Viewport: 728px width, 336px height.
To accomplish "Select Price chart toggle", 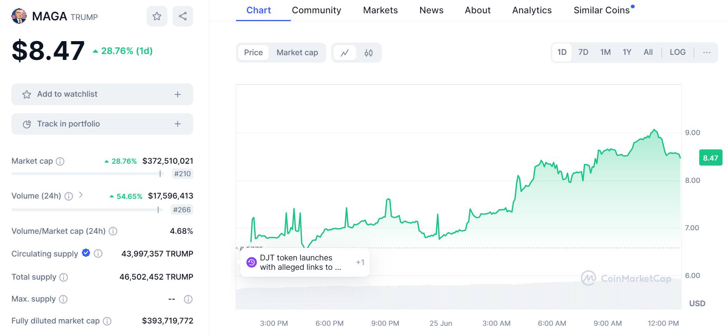I will coord(253,52).
